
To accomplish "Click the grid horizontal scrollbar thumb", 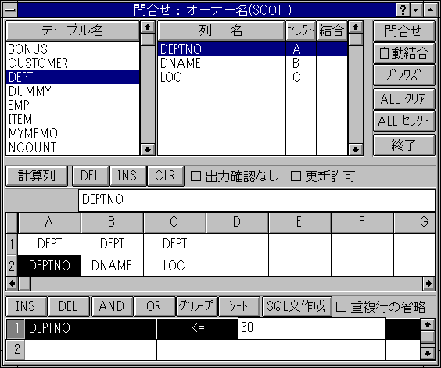I will point(25,284).
